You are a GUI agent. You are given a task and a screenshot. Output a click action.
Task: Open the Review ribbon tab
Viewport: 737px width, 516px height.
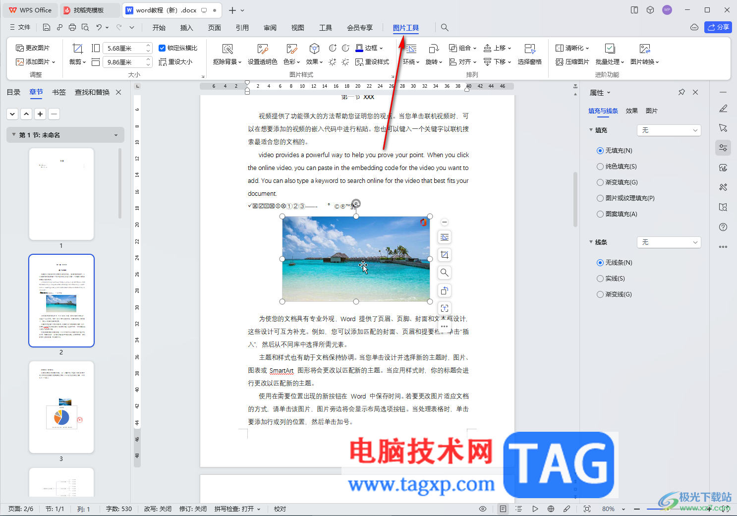point(270,28)
